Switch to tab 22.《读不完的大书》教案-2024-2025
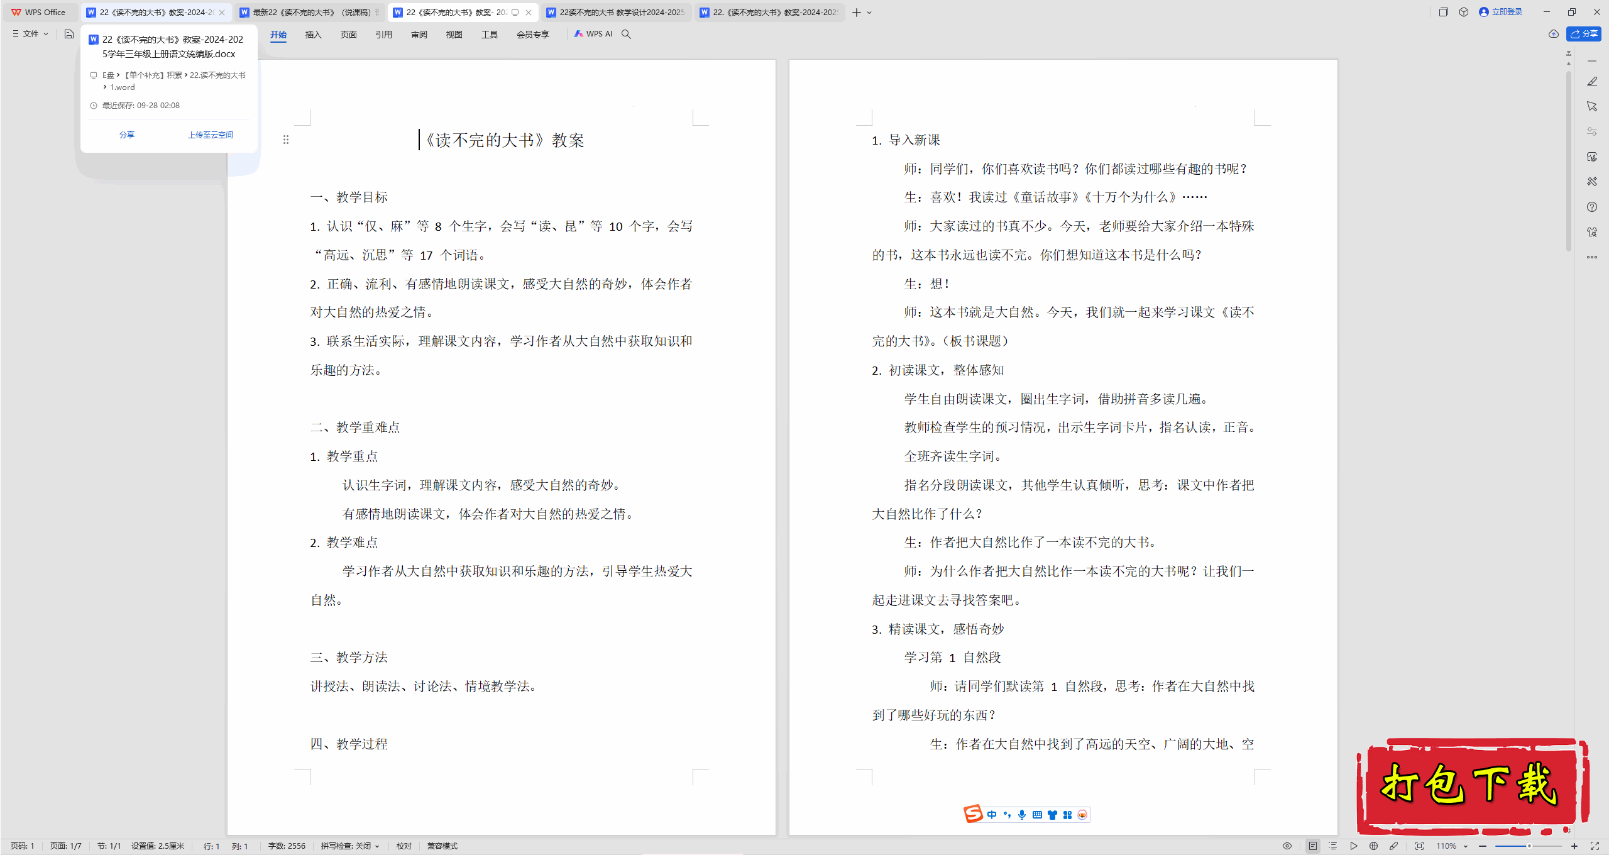The height and width of the screenshot is (855, 1609). point(769,12)
